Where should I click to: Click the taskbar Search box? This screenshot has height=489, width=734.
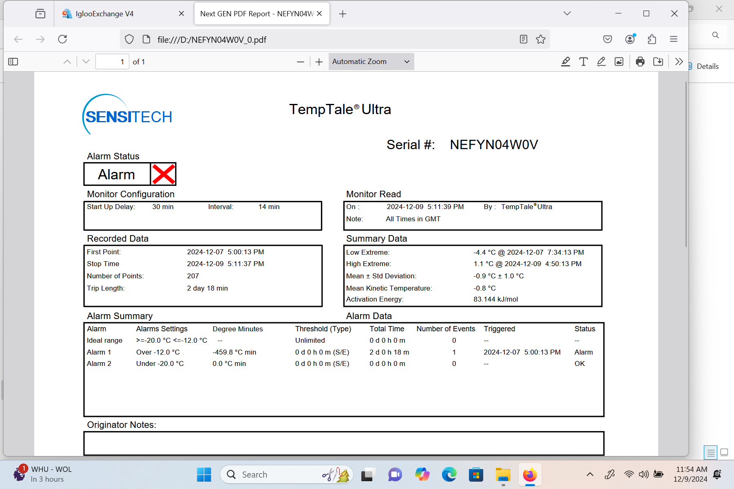pyautogui.click(x=287, y=475)
